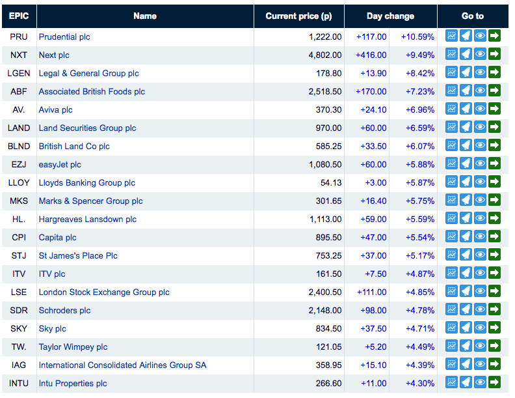Viewport: 515px width, 398px height.
Task: Open chart icon in the IAG row
Action: point(451,364)
